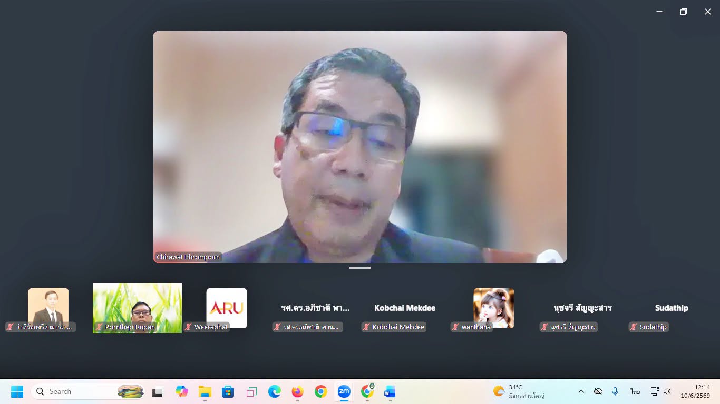This screenshot has width=720, height=404.
Task: Launch Copilot from the taskbar
Action: point(181,391)
